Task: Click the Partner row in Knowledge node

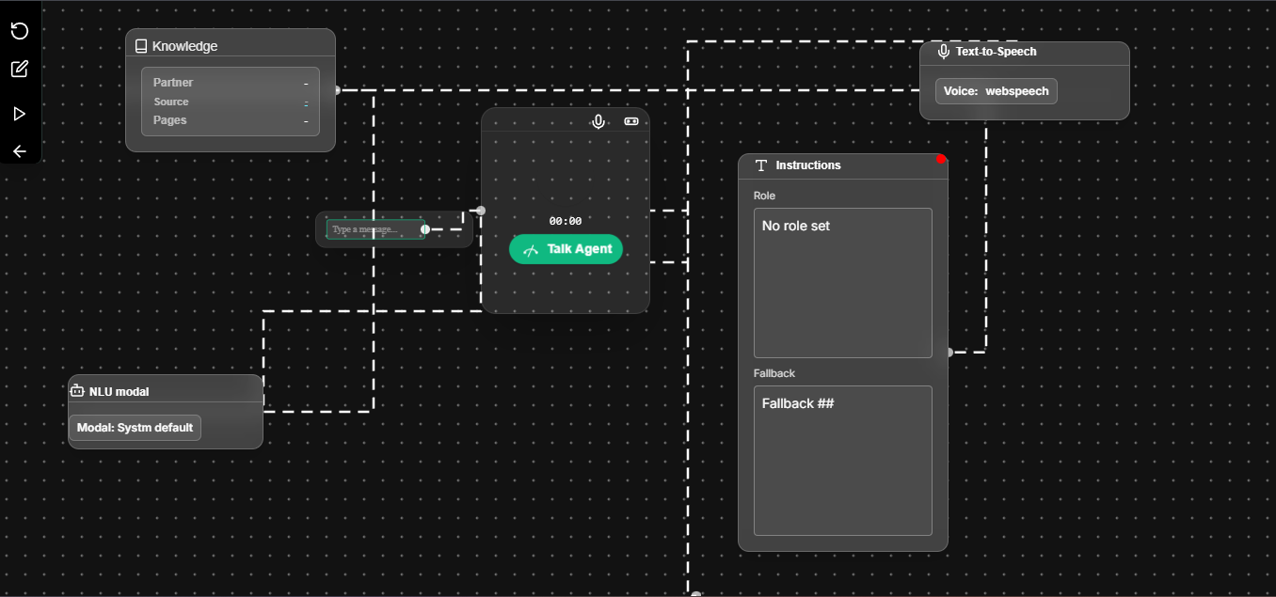Action: click(230, 83)
